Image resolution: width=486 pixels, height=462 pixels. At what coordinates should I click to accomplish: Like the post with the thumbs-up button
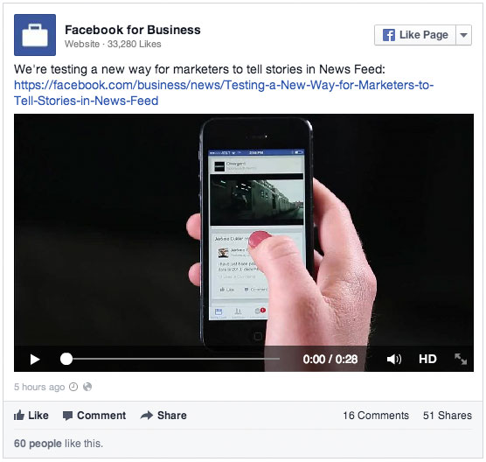[31, 415]
